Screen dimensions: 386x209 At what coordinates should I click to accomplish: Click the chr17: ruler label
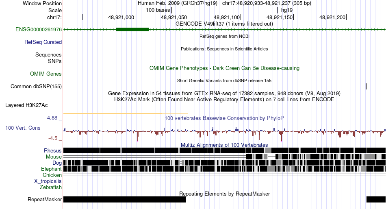point(54,17)
